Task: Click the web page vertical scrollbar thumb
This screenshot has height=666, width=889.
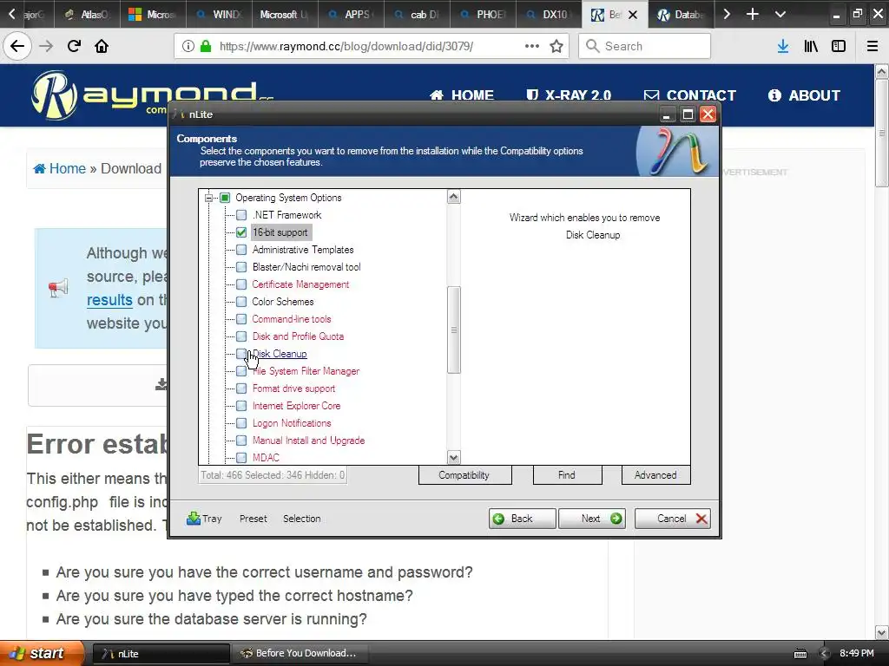Action: [x=881, y=134]
